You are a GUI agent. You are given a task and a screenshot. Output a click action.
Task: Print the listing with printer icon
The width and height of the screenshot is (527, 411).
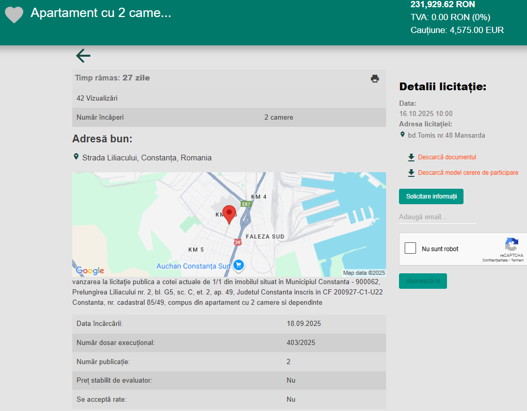375,78
